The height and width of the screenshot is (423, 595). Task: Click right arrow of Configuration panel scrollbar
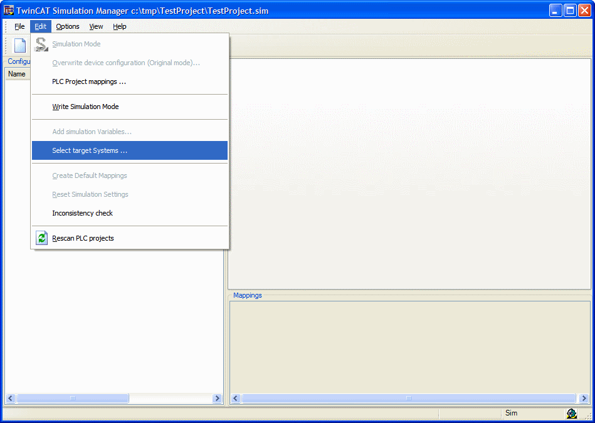click(218, 399)
